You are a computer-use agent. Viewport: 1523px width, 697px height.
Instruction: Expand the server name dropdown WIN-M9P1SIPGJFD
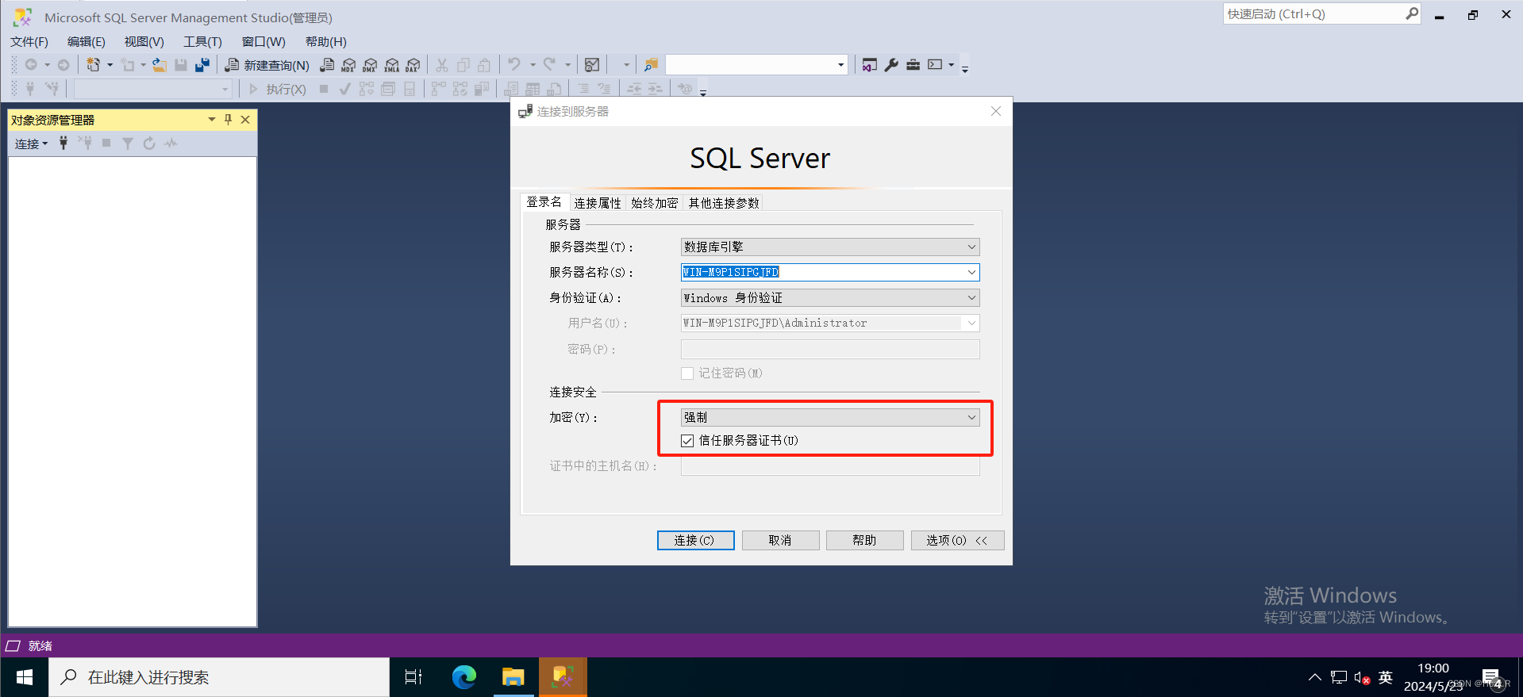click(x=971, y=273)
